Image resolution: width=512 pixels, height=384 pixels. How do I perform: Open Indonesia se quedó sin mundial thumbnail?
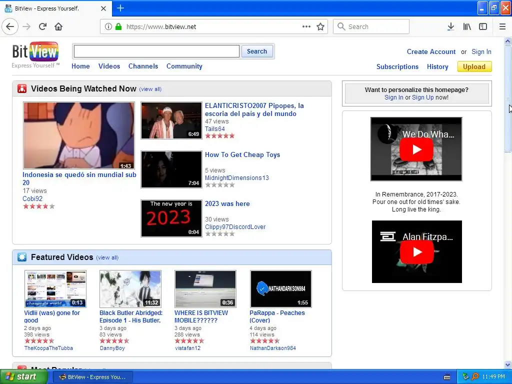pos(79,135)
